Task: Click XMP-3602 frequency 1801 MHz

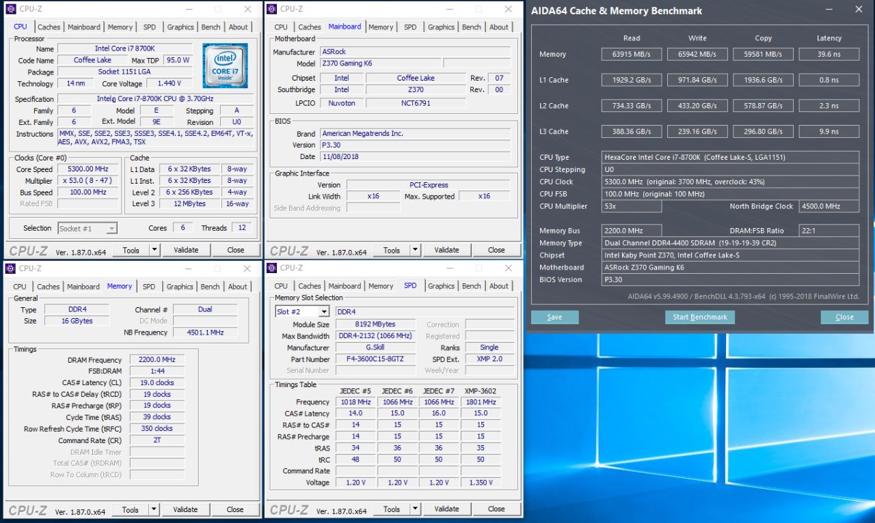Action: [481, 402]
